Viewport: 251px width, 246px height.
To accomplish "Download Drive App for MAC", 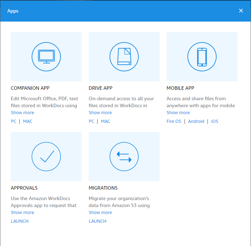I will pyautogui.click(x=105, y=121).
